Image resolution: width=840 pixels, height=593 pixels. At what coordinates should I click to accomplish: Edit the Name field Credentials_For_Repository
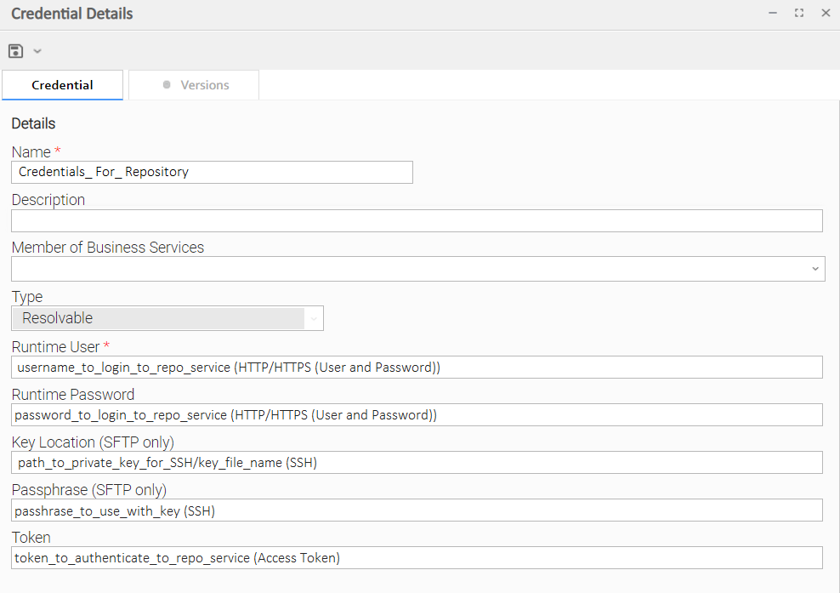pyautogui.click(x=213, y=172)
